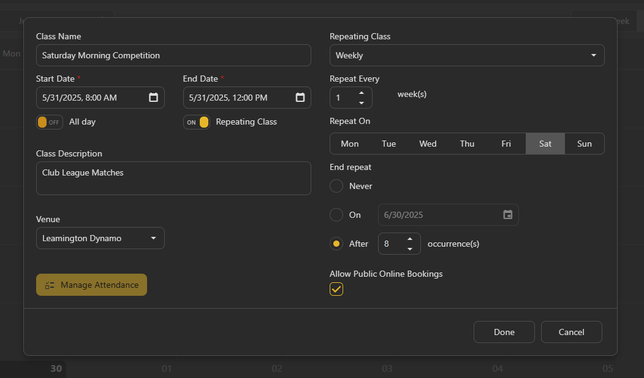Uncheck Allow Public Online Bookings checkbox
644x378 pixels.
point(336,289)
